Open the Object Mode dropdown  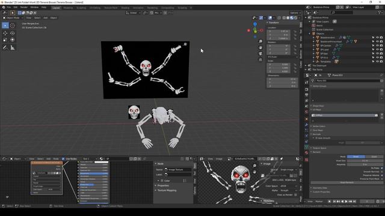pos(13,17)
